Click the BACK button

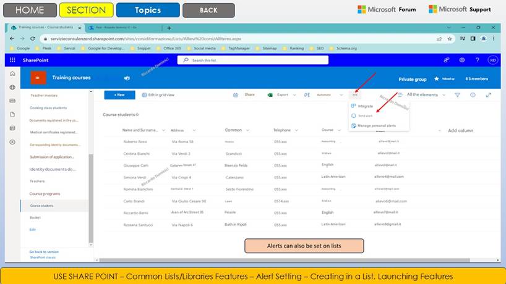pyautogui.click(x=208, y=10)
